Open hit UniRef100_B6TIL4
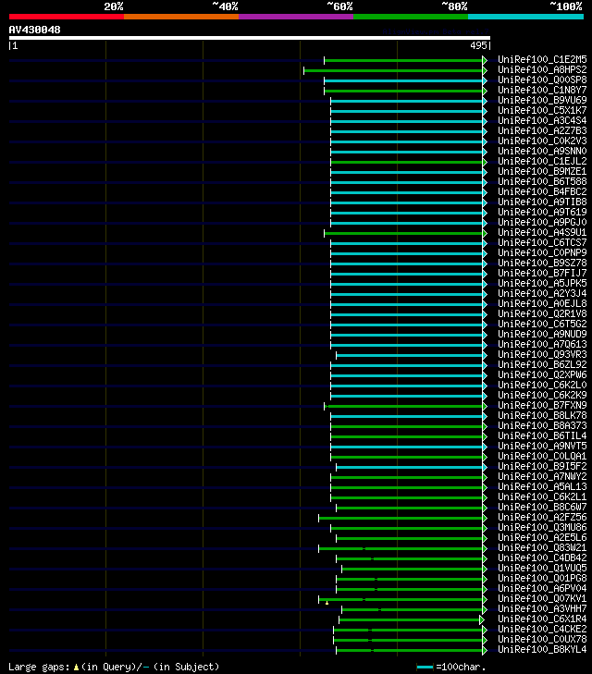Image resolution: width=592 pixels, height=674 pixels. tap(542, 435)
